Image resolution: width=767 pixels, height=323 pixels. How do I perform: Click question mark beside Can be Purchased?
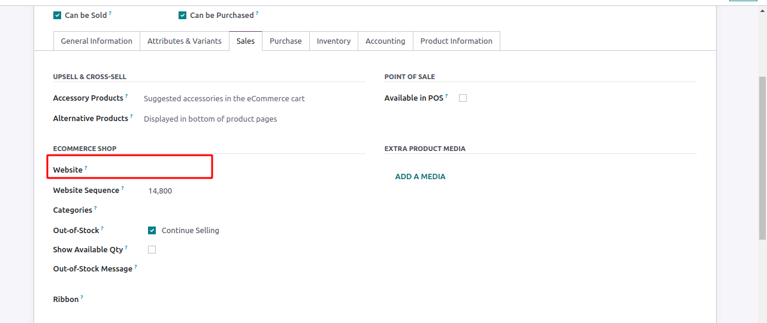(257, 13)
